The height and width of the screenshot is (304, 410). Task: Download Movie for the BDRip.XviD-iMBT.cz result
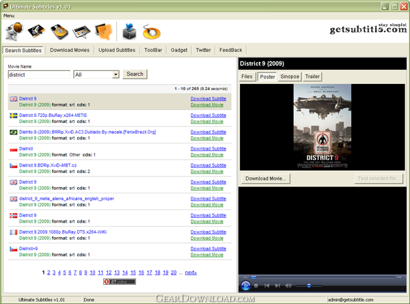pos(207,171)
